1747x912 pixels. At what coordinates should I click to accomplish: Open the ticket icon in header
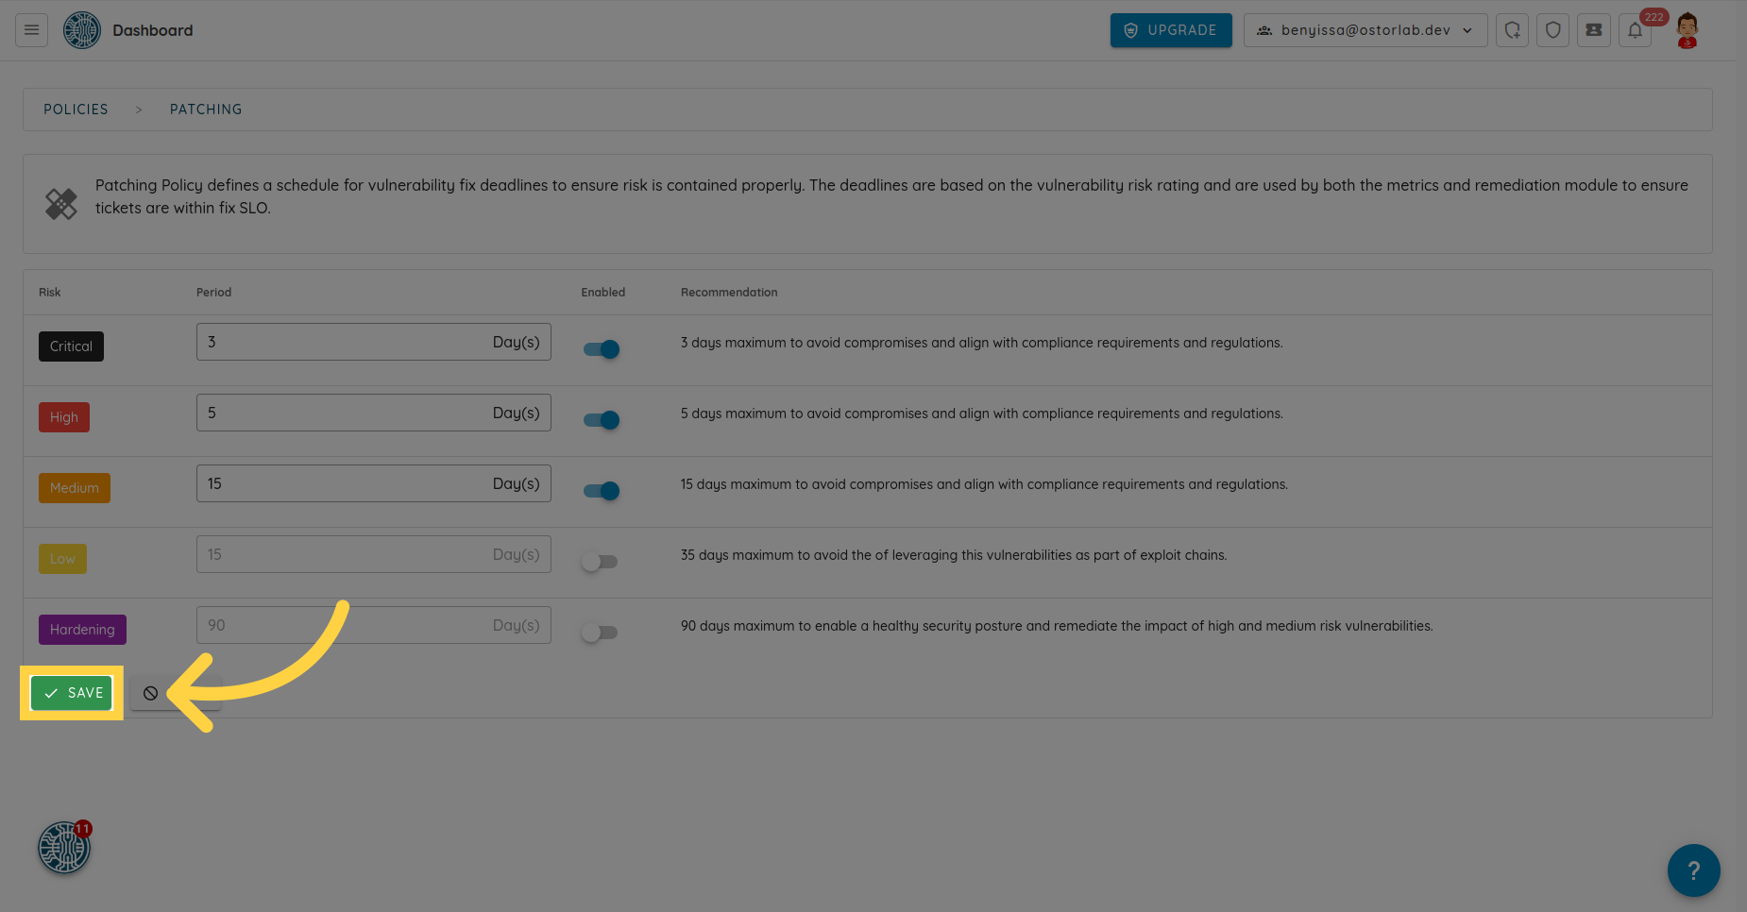(x=1593, y=30)
